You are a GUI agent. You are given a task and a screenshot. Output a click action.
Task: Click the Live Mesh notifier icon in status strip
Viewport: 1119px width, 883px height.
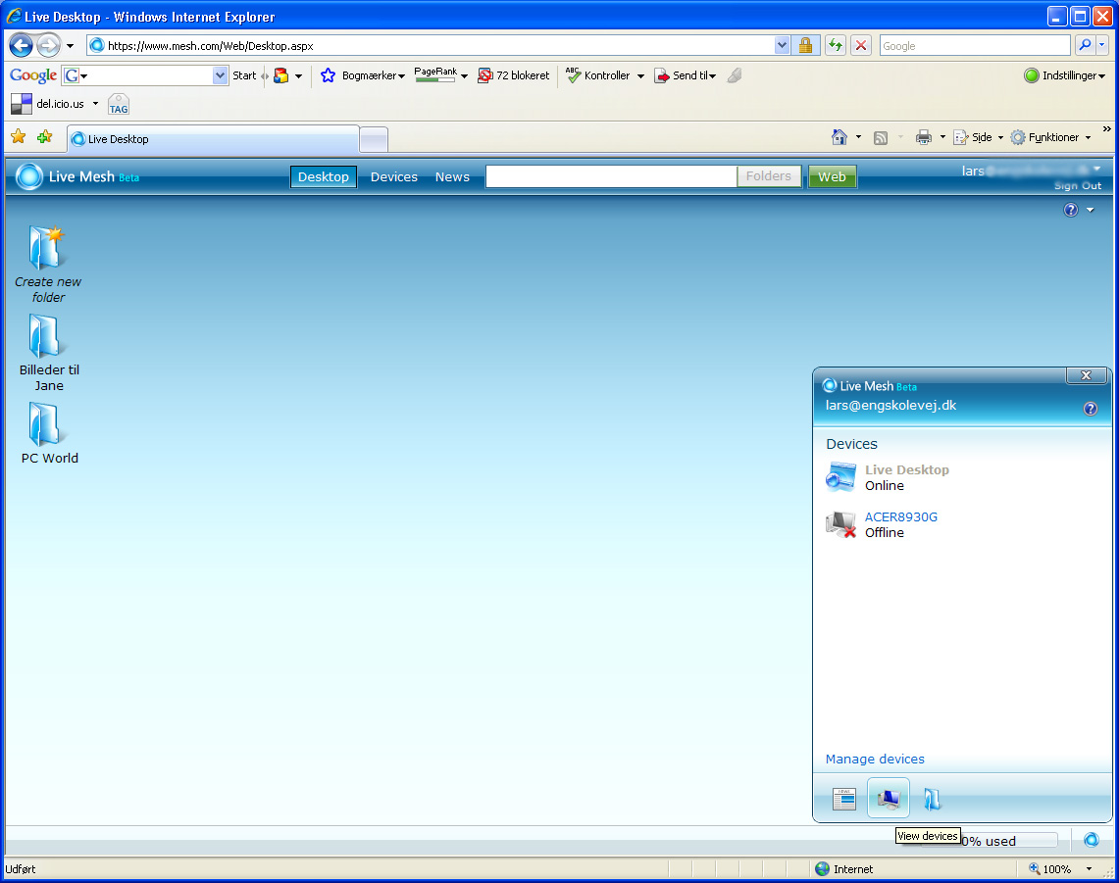(x=1092, y=840)
